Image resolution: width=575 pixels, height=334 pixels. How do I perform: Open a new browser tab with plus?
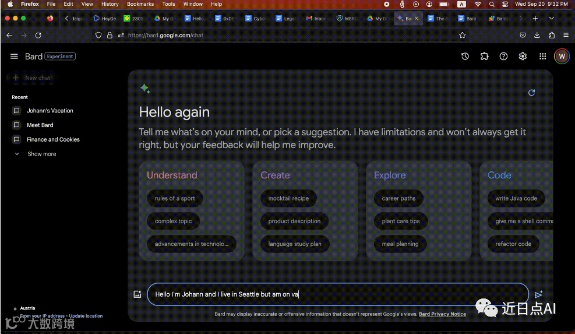[x=535, y=18]
